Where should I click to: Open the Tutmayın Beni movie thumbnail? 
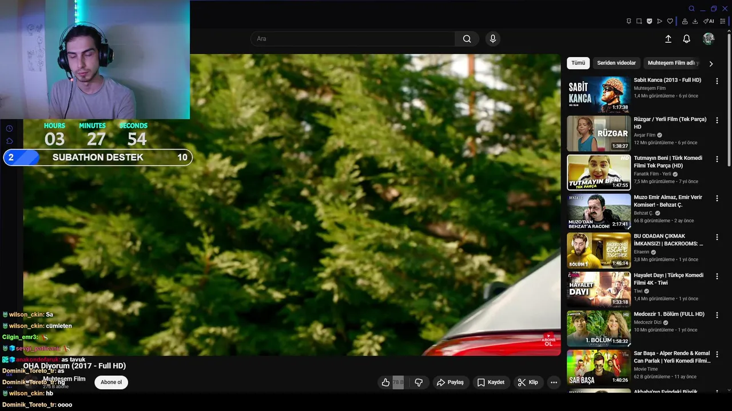[599, 172]
